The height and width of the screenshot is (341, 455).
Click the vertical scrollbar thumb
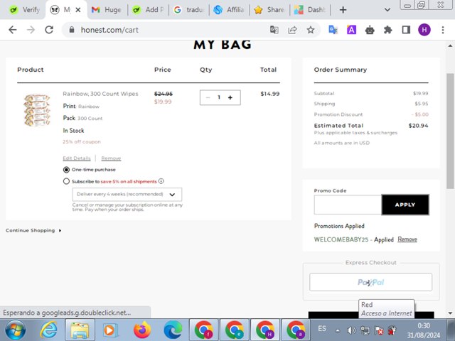(450, 131)
